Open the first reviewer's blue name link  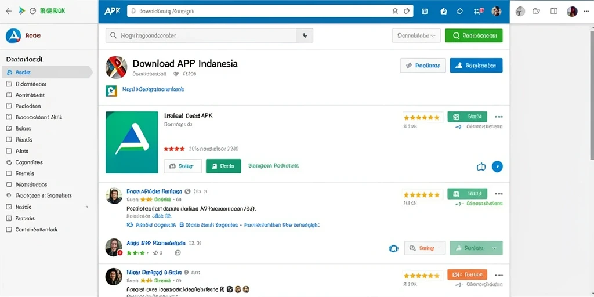click(x=154, y=191)
